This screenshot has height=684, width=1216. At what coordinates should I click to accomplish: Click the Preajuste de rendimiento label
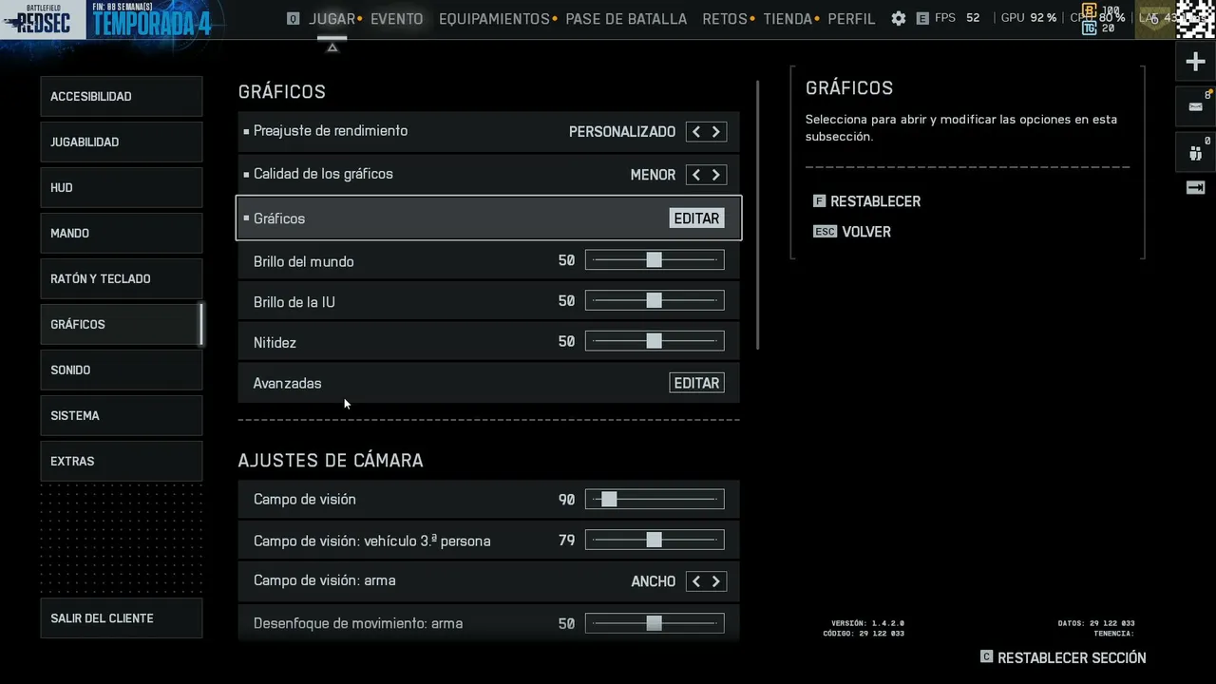(x=331, y=131)
